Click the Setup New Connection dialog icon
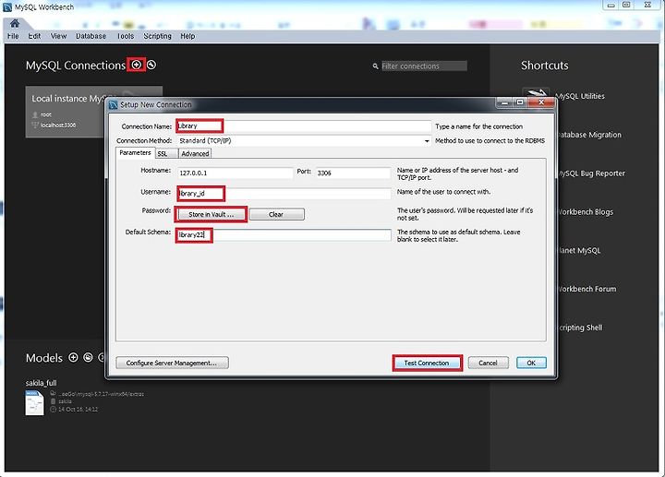The width and height of the screenshot is (665, 477). (114, 104)
